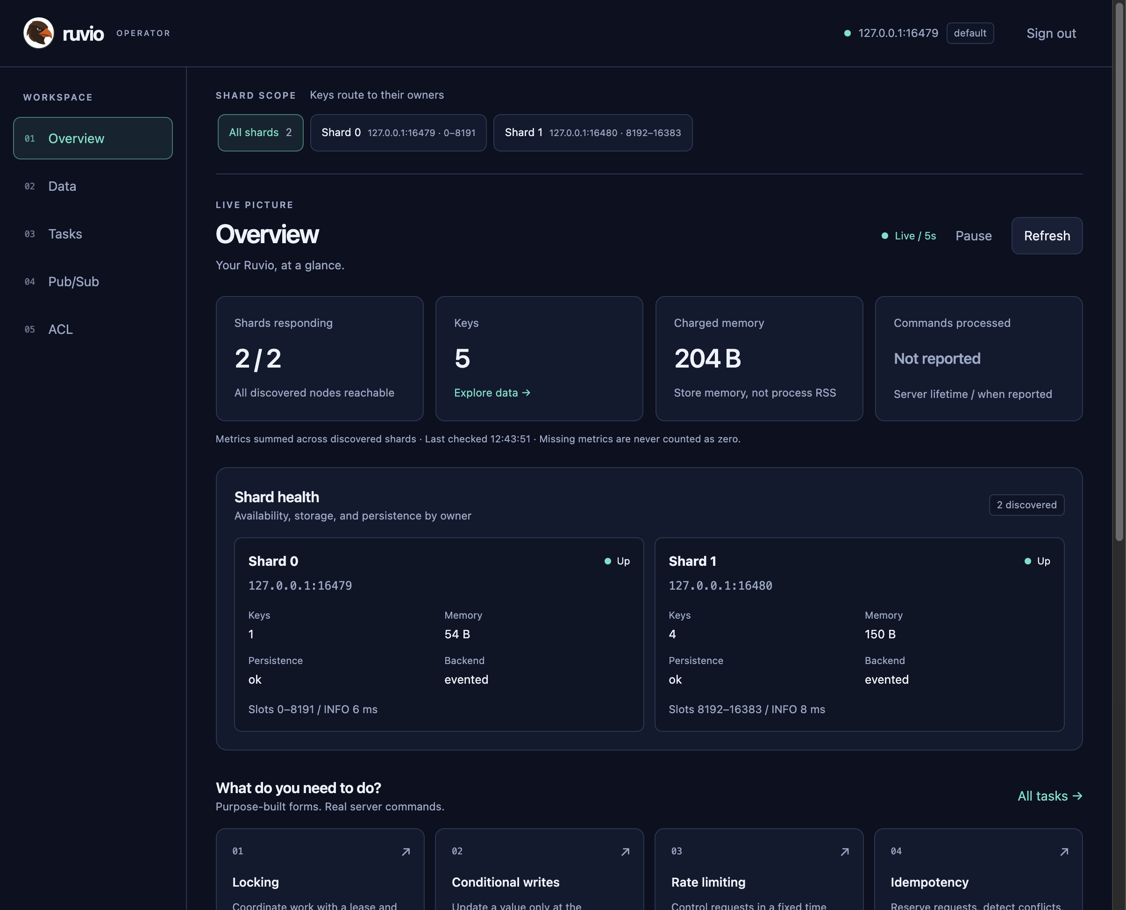Click the Shard health heading
The width and height of the screenshot is (1126, 910).
coord(277,497)
